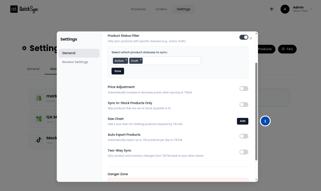Open the Review Settings section
Viewport: 321px width, 191px height.
[x=75, y=62]
